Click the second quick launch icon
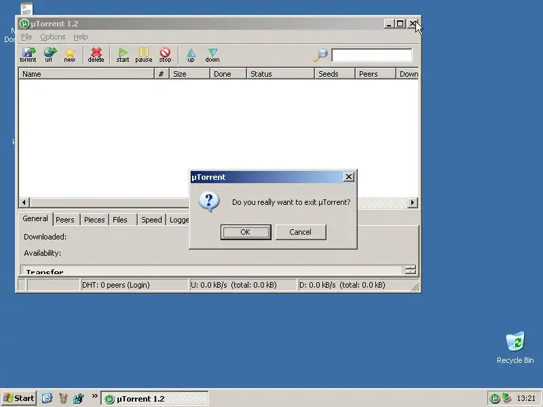543x407 pixels. coord(63,398)
